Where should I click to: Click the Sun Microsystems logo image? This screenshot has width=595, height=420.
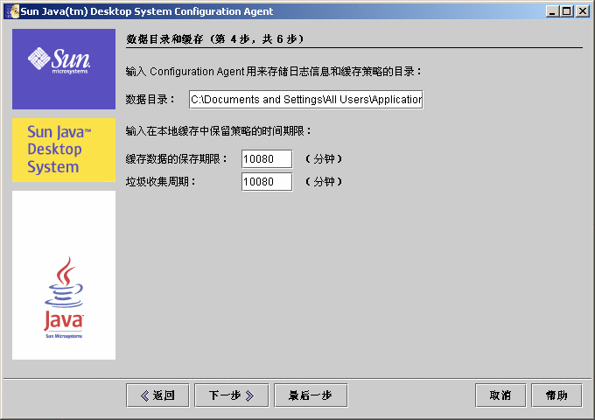[x=64, y=69]
